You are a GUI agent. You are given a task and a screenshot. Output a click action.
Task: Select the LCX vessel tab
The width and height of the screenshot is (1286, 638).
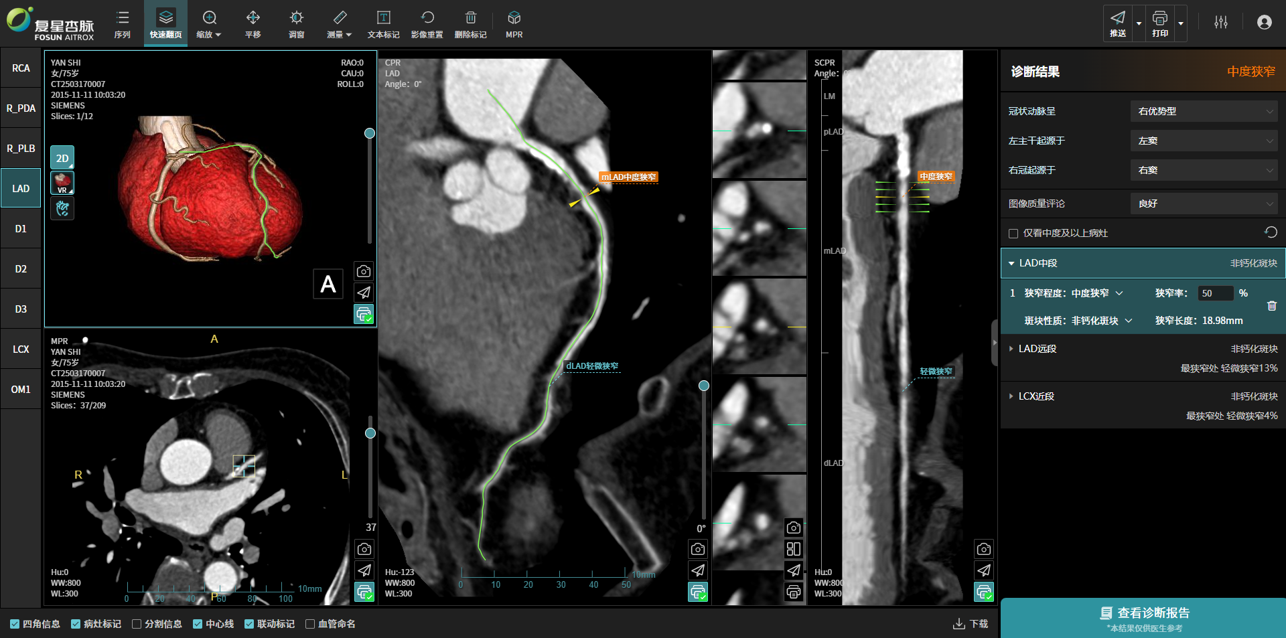tap(21, 349)
